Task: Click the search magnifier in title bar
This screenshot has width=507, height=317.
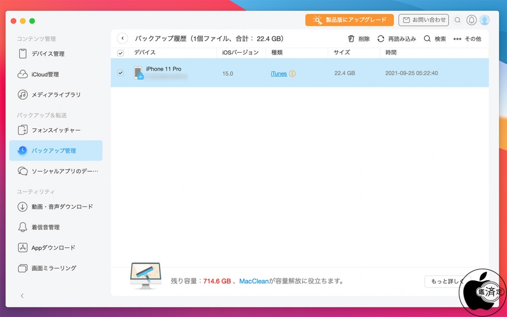Action: point(457,20)
